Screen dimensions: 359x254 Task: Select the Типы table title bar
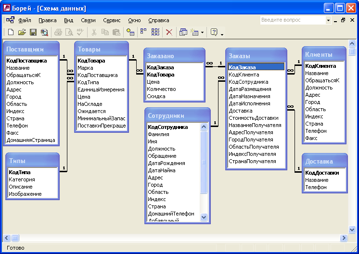[x=33, y=161]
